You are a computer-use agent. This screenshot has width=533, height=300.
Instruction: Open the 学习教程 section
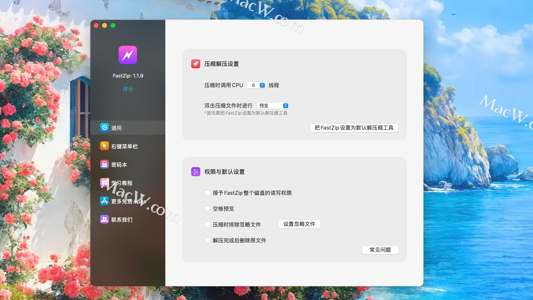click(x=128, y=183)
